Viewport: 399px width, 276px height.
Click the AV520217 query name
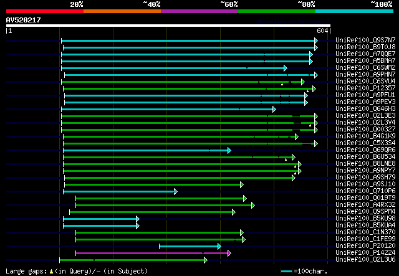coord(24,20)
